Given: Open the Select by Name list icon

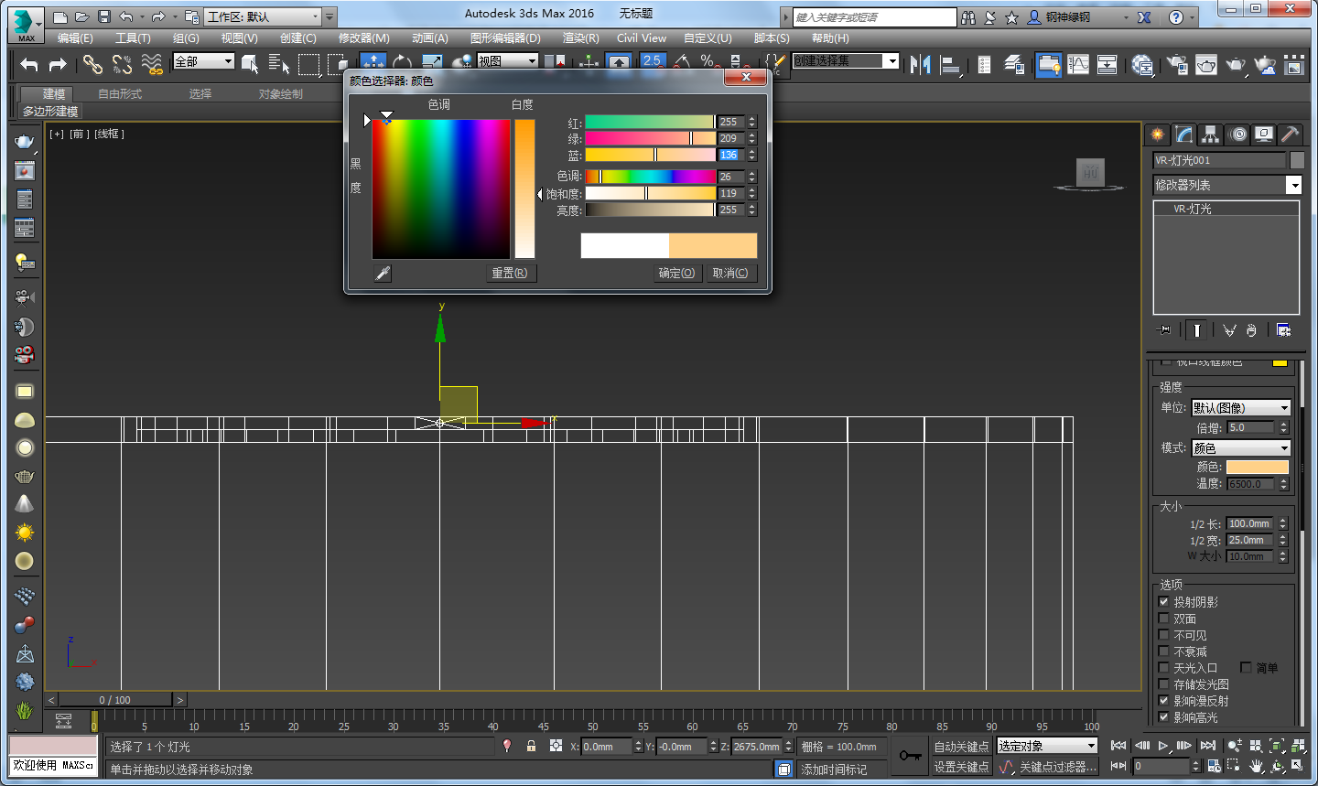Looking at the screenshot, I should click(279, 64).
